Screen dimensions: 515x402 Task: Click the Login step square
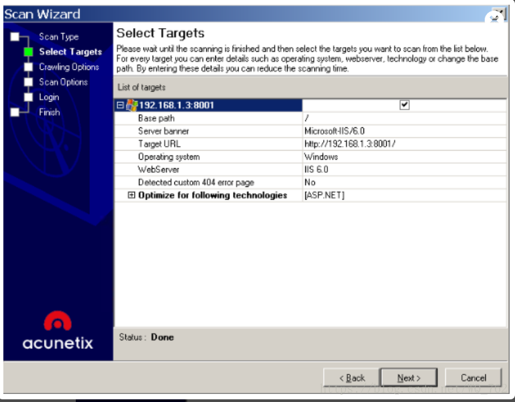click(x=29, y=97)
